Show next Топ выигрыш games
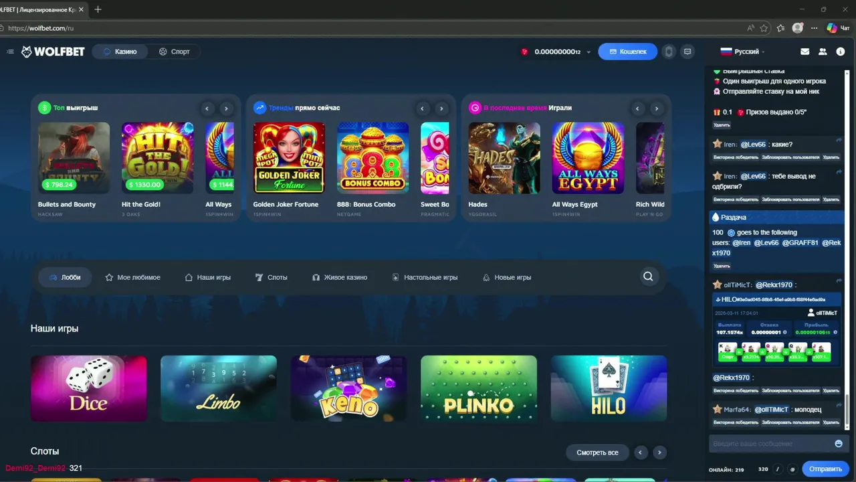This screenshot has height=482, width=856. 226,108
